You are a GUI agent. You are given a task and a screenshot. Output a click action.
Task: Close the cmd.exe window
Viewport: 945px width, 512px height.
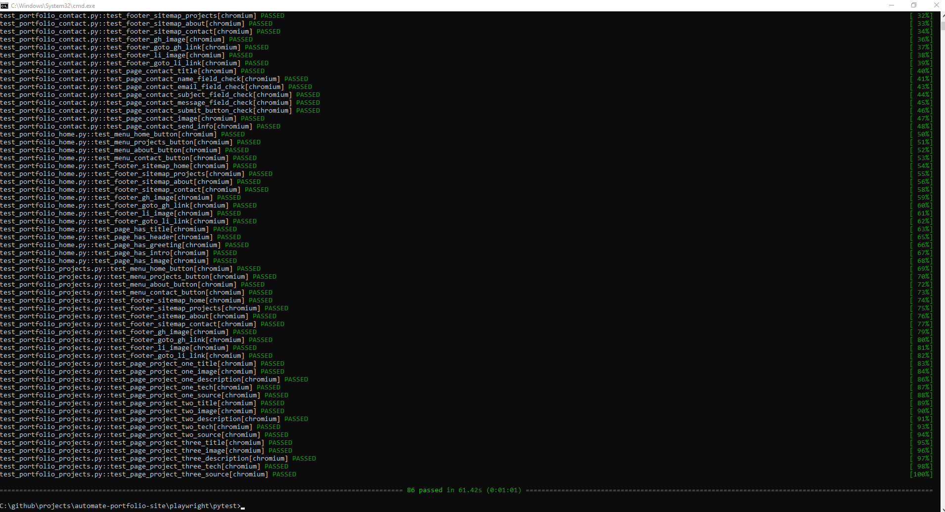pos(936,5)
